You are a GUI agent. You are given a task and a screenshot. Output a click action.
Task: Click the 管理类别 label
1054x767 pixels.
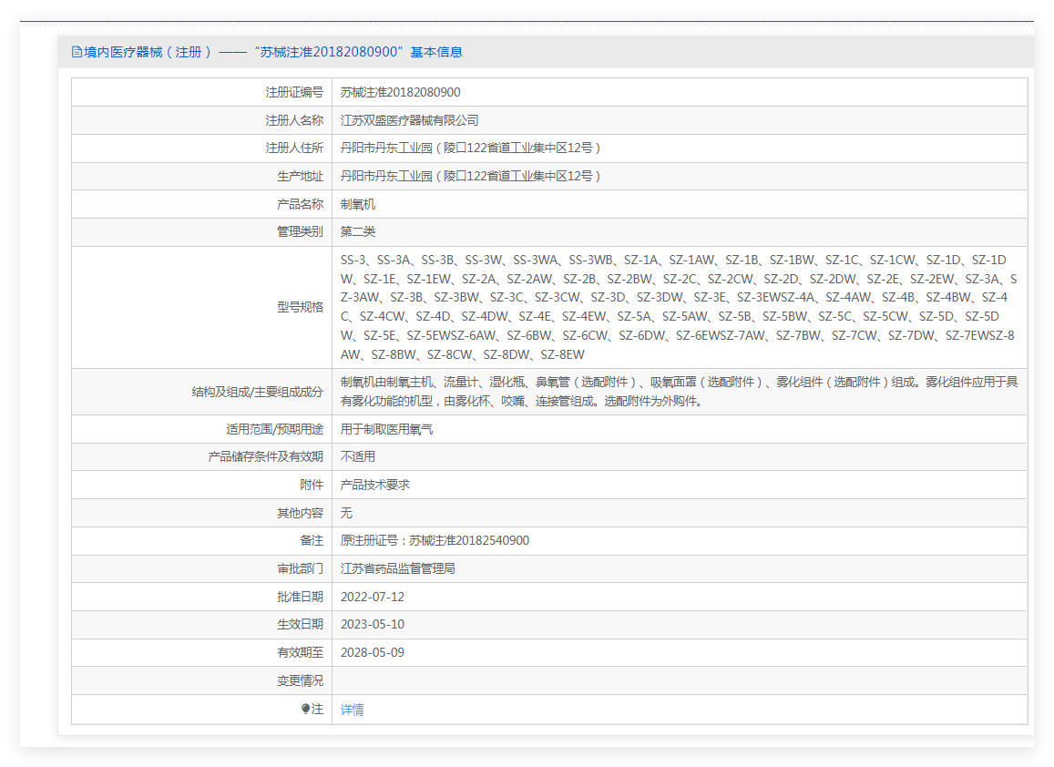click(301, 232)
